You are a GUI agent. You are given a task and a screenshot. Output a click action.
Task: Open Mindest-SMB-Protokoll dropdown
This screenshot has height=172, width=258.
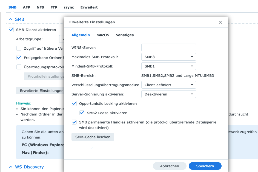click(168, 66)
